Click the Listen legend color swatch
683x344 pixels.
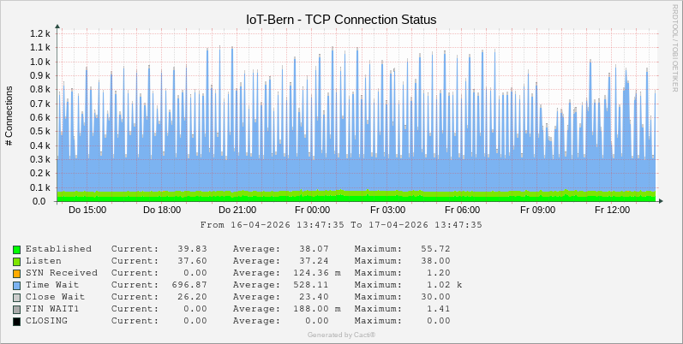pos(16,261)
